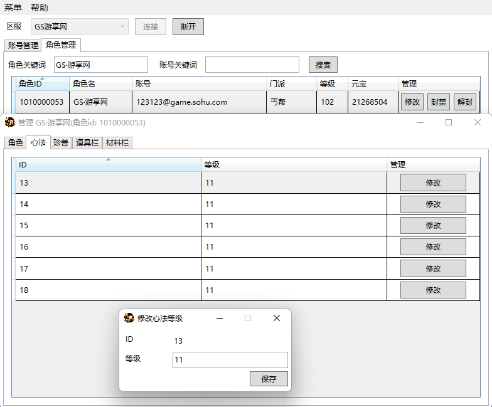Click the 搜索 search button
Viewport: 492px width, 407px height.
(x=323, y=65)
